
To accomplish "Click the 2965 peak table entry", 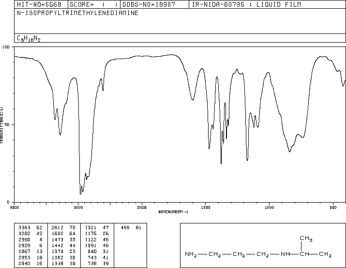I will pos(30,239).
